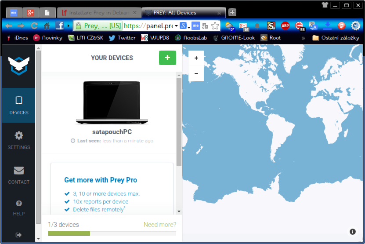Open the Settings gear in sidebar
The image size is (365, 244).
coord(18,140)
